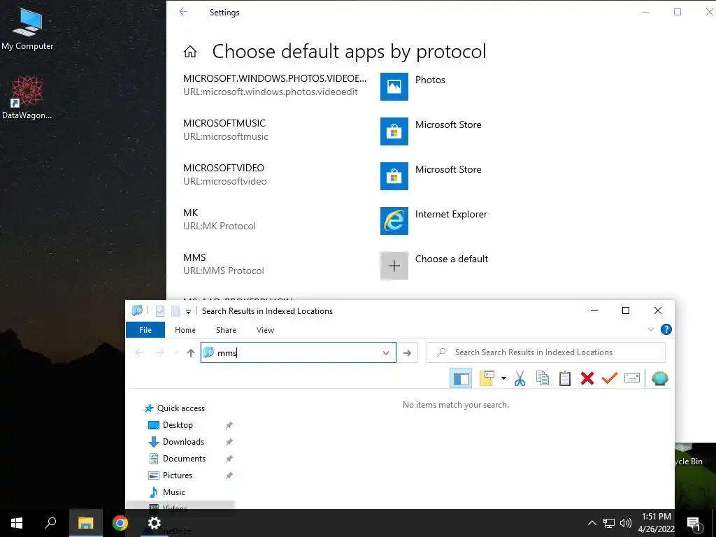716x537 pixels.
Task: Click the pin icon beside Documents
Action: pos(229,459)
